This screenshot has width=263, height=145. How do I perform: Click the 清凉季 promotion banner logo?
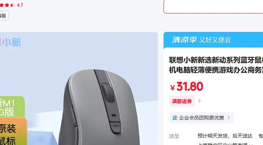tap(184, 40)
